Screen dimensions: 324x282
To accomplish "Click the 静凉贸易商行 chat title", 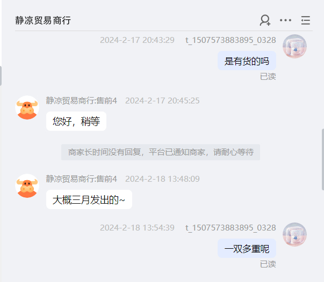I will click(x=43, y=20).
